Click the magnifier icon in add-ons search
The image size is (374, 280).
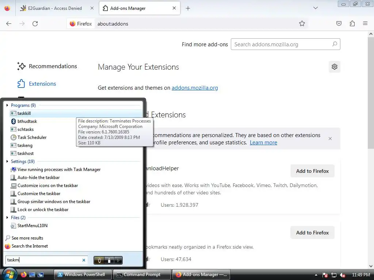click(335, 44)
